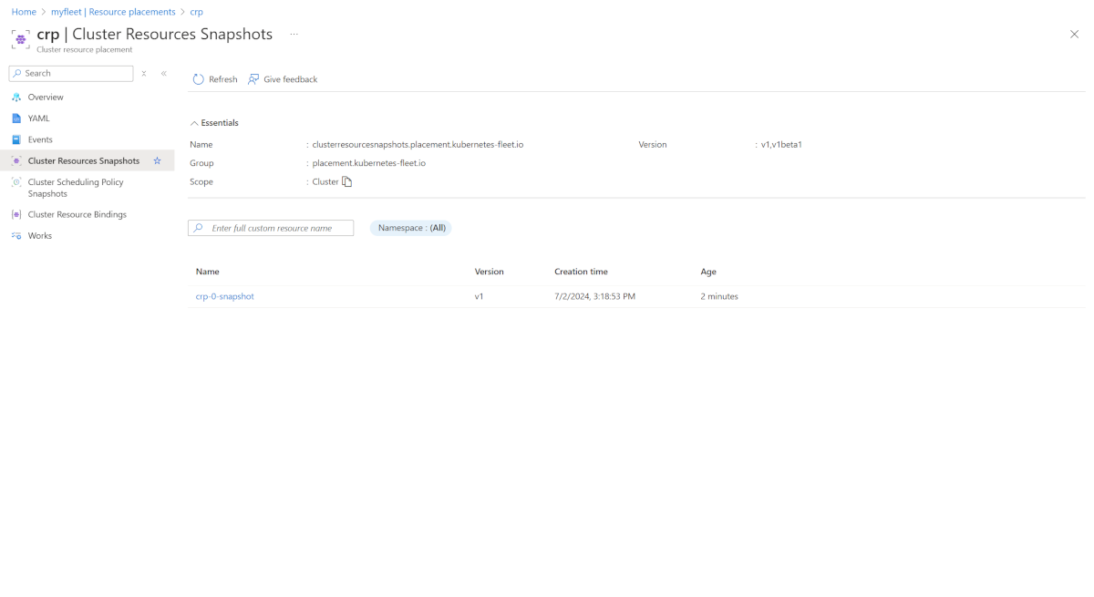Image resolution: width=1094 pixels, height=597 pixels.
Task: Open Cluster Resource Bindings
Action: click(77, 213)
